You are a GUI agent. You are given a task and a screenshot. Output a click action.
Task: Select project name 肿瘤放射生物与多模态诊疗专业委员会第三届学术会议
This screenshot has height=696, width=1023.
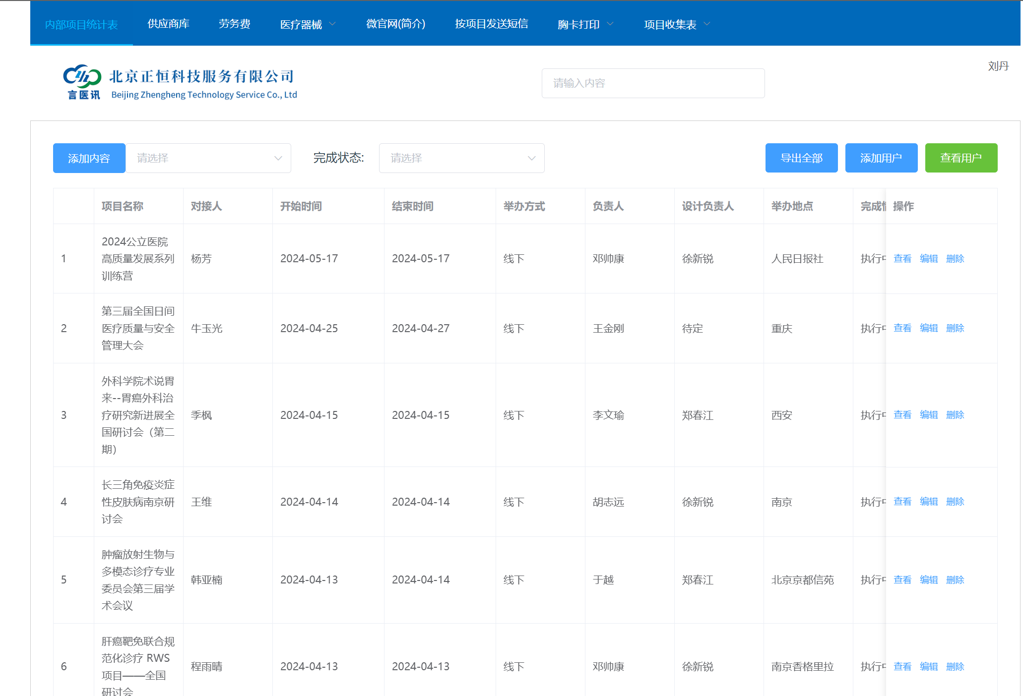coord(138,580)
